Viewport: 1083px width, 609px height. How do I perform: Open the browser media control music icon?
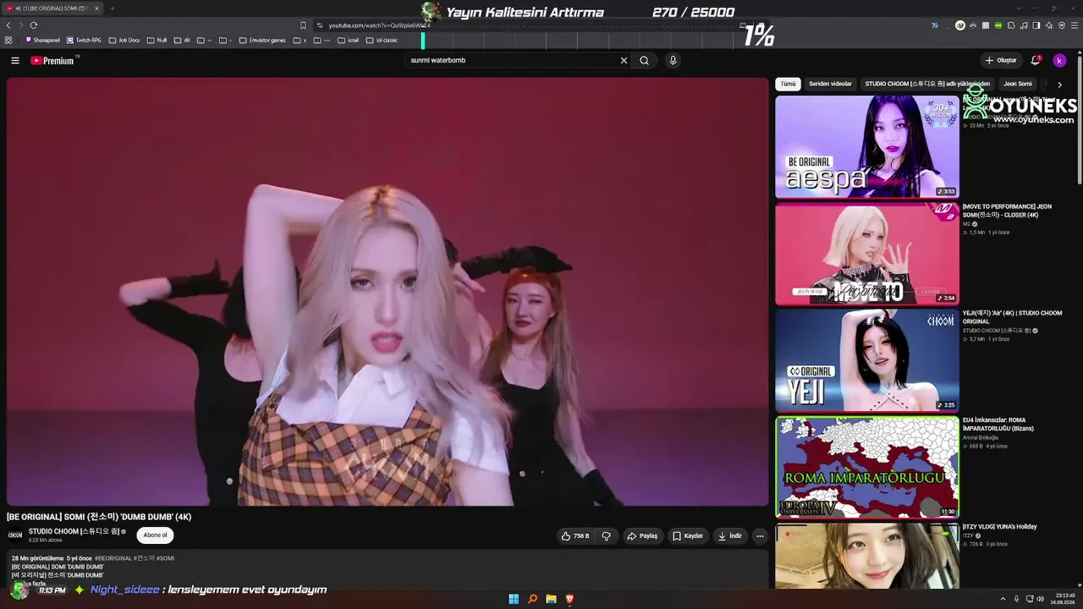tap(1024, 25)
